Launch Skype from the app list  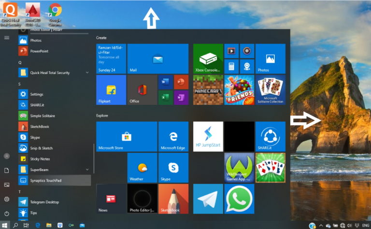tap(54, 137)
